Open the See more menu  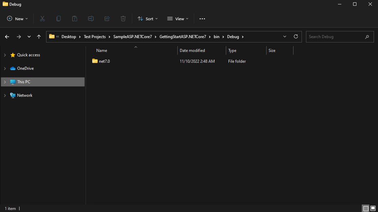point(202,19)
